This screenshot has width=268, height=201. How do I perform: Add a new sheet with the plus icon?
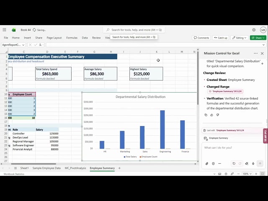119,168
